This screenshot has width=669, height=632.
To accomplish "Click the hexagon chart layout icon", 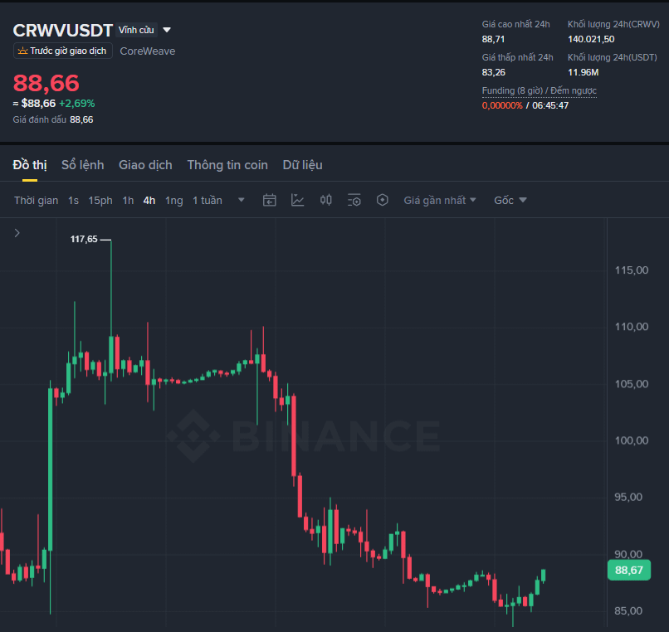I will 383,200.
